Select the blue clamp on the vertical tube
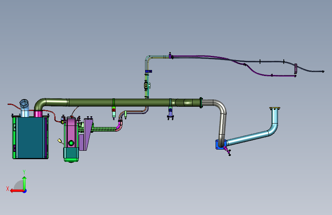The width and height of the screenshot is (332, 215). point(149,71)
